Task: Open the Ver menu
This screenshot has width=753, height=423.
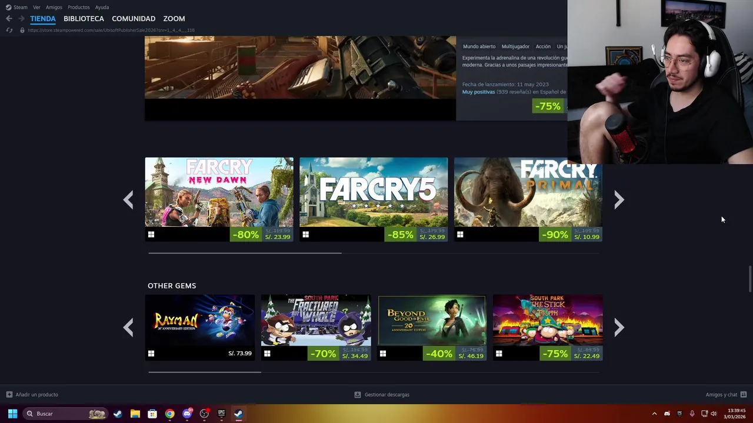Action: pos(36,7)
